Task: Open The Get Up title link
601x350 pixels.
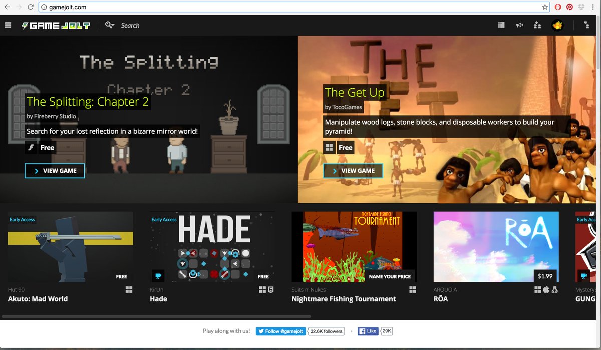Action: (x=355, y=92)
